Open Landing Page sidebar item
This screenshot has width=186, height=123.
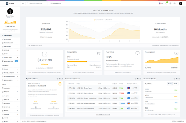[x=10, y=61]
